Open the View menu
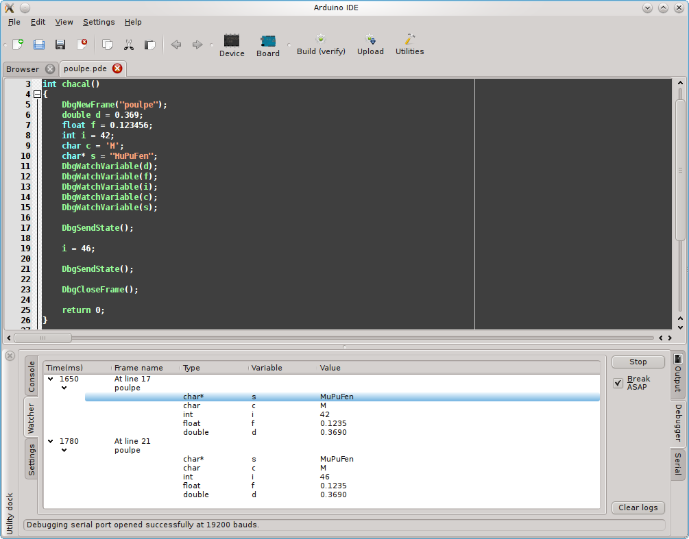This screenshot has width=689, height=539. [64, 22]
